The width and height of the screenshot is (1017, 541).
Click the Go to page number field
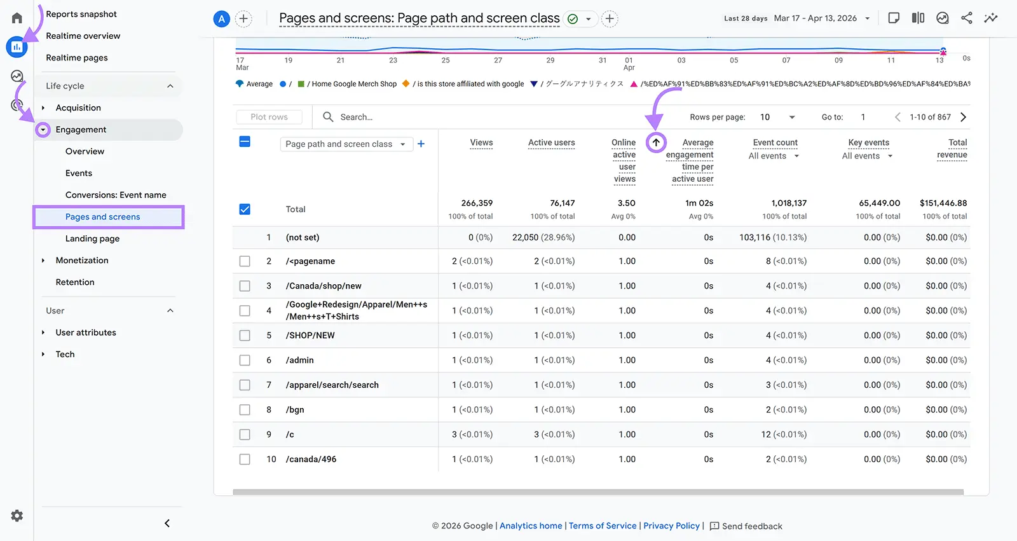[x=863, y=117]
